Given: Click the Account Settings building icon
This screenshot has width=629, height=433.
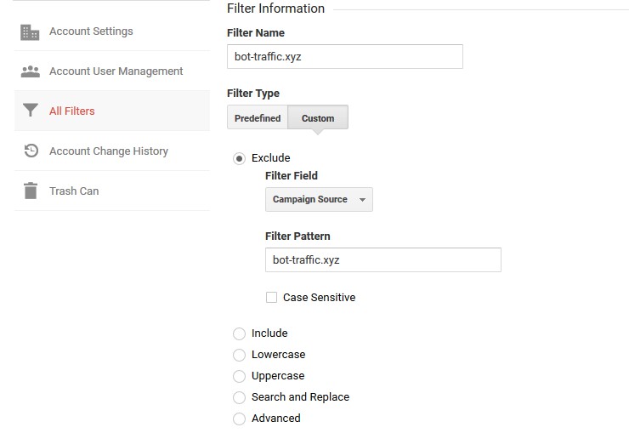Looking at the screenshot, I should pos(31,32).
